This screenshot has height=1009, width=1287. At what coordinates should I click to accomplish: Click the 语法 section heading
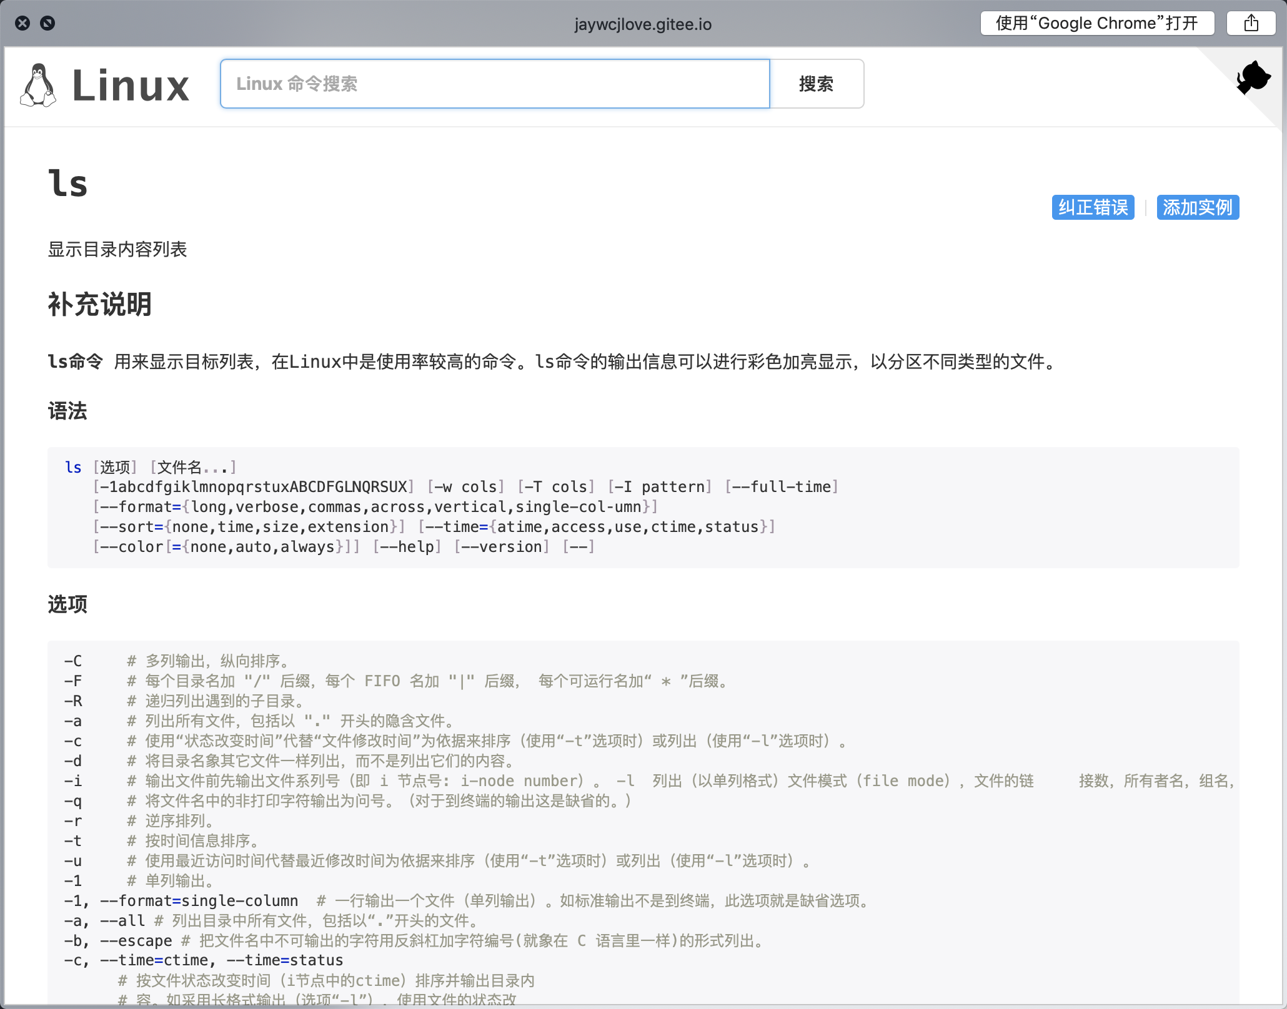[x=67, y=411]
